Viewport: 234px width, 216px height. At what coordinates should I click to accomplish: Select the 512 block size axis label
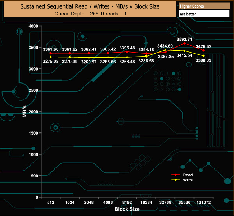50,203
